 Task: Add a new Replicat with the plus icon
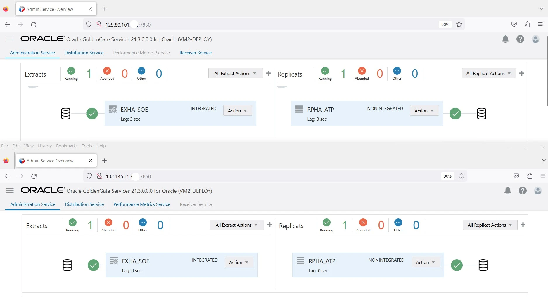pos(522,73)
